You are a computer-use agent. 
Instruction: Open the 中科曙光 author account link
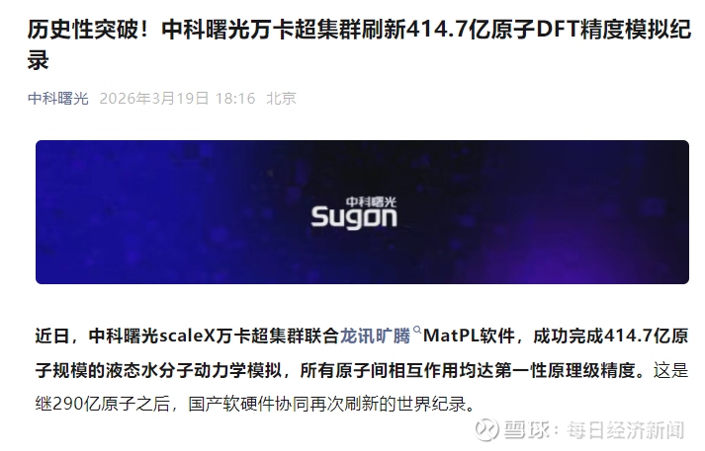point(58,99)
